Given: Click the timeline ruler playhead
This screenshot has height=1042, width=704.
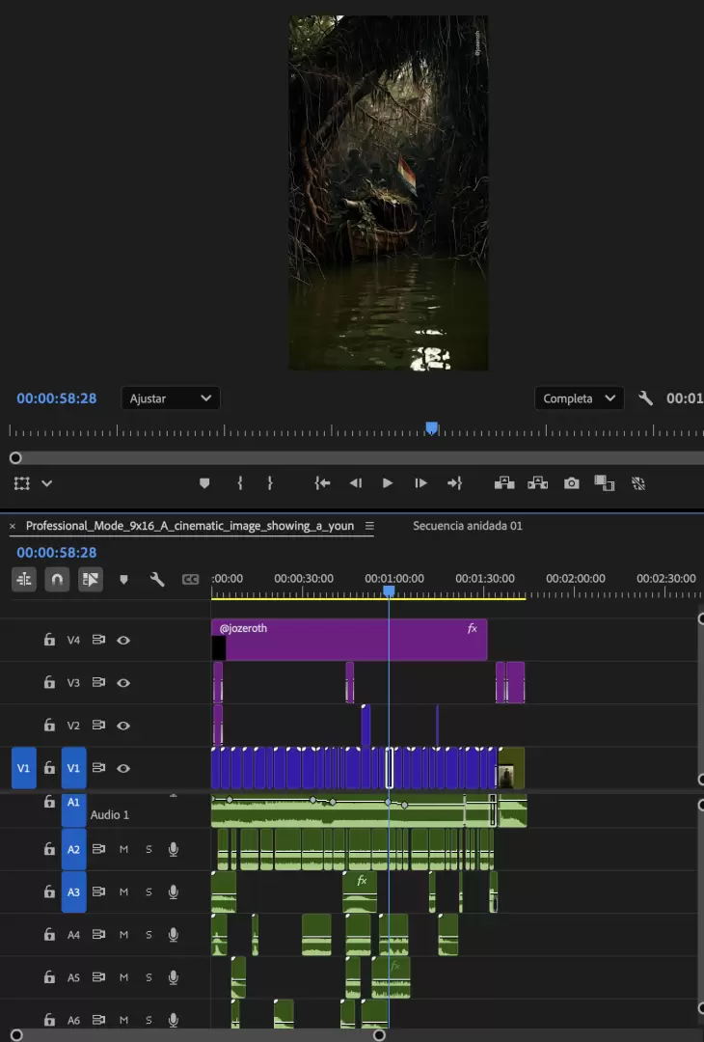Looking at the screenshot, I should point(390,590).
